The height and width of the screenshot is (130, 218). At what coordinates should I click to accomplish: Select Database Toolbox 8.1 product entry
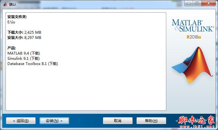pos(33,64)
